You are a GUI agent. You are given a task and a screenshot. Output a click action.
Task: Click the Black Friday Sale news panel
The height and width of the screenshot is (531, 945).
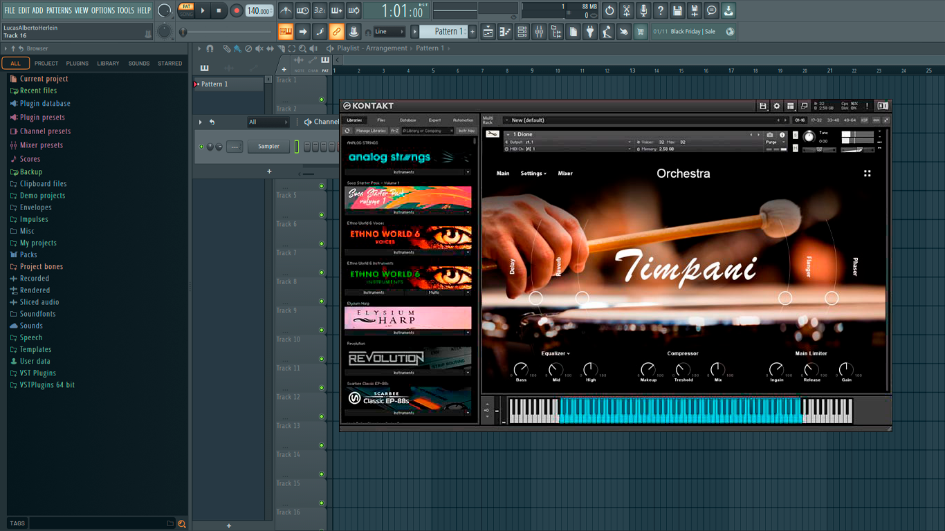pyautogui.click(x=693, y=31)
